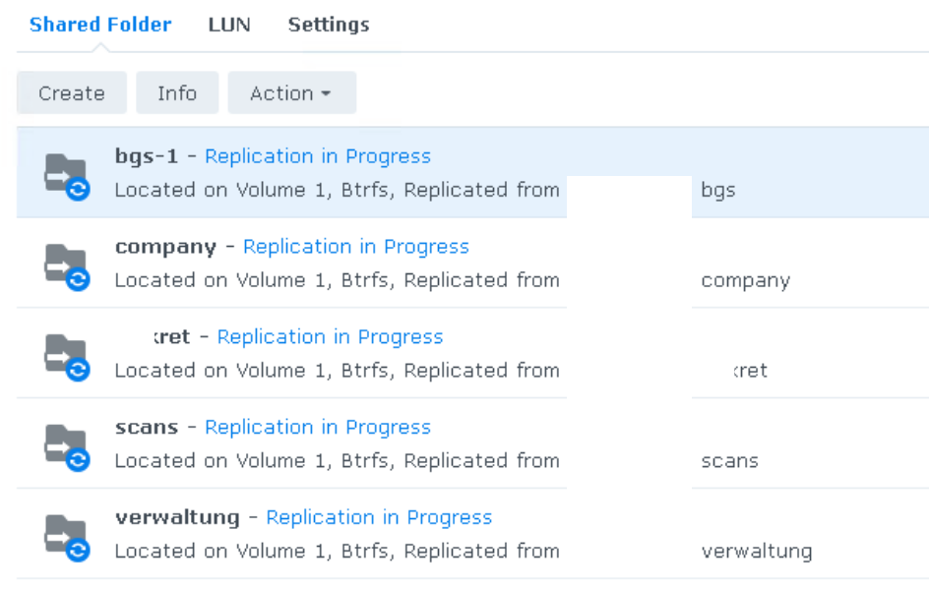Screen dimensions: 929x589
Task: Switch to the LUN tab
Action: 229,25
